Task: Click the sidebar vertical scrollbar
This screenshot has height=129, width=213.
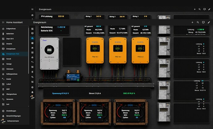Action: (28, 50)
